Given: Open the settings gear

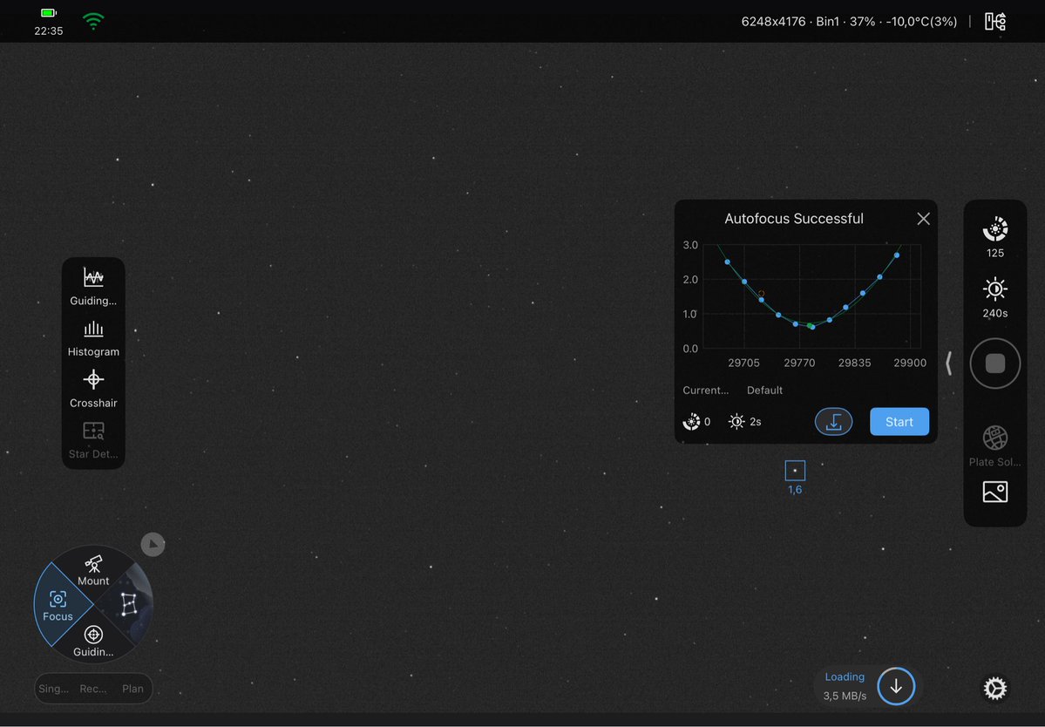Looking at the screenshot, I should coord(995,689).
